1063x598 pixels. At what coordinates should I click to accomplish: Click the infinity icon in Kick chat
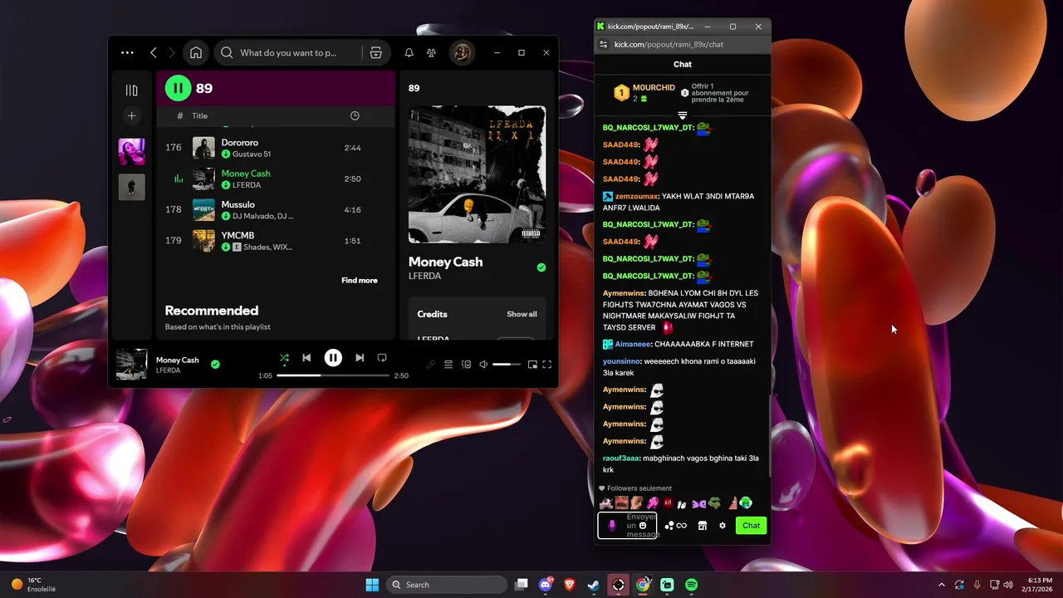[x=682, y=525]
